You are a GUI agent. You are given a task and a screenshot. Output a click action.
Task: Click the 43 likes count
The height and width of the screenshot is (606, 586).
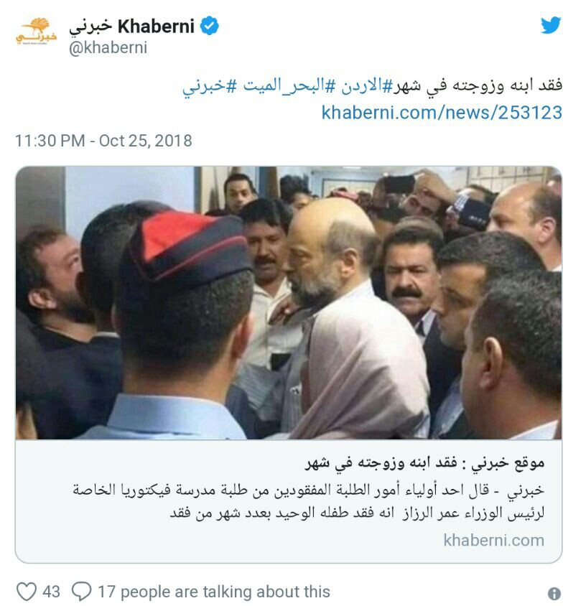pos(51,592)
